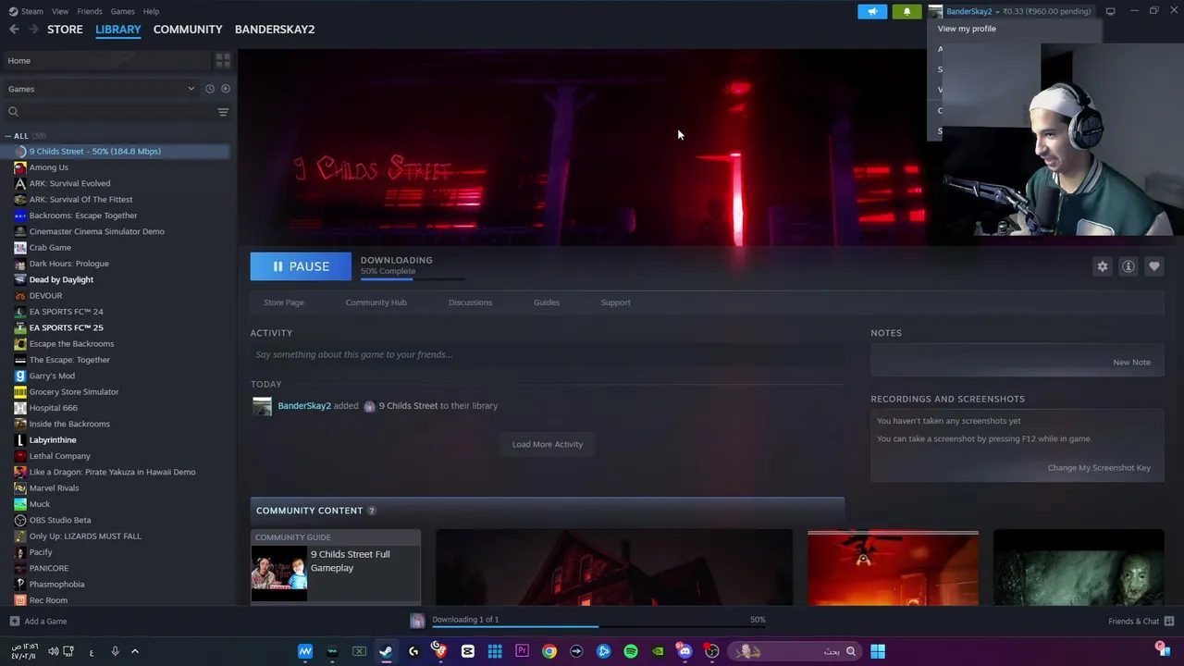This screenshot has width=1184, height=666.
Task: Open Brave browser from the taskbar
Action: (440, 651)
